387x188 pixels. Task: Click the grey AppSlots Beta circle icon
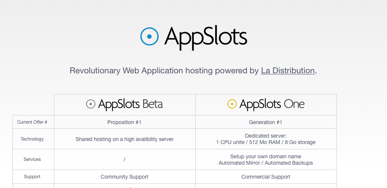tap(91, 104)
